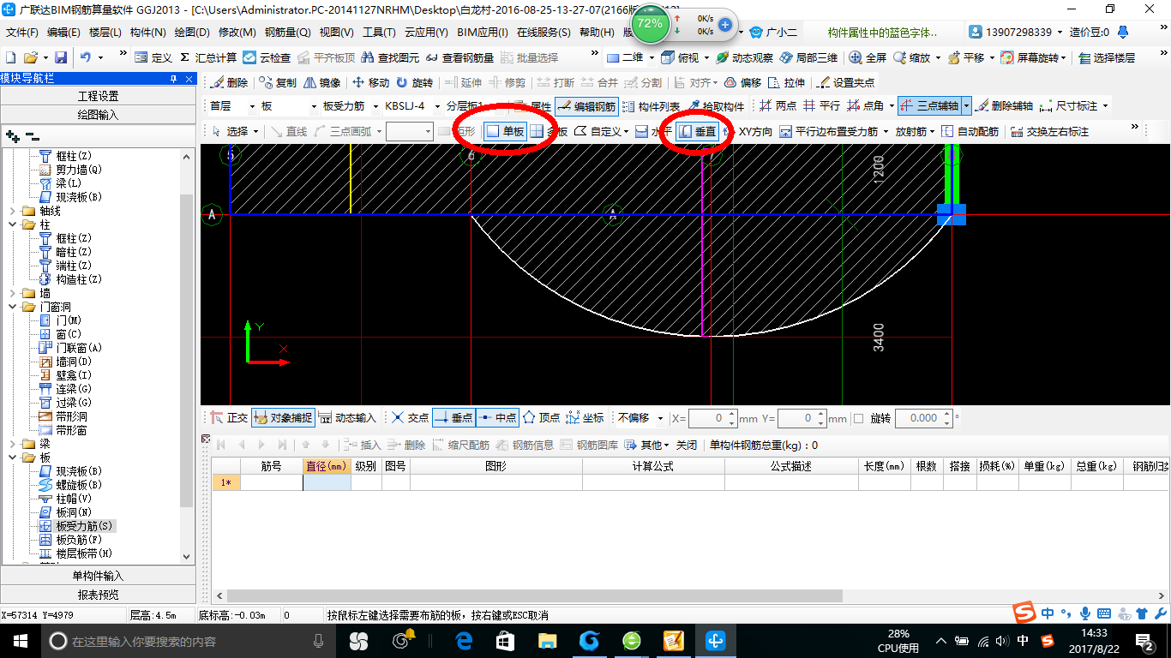Click the 构件列表 component list tool
The height and width of the screenshot is (658, 1171).
651,106
